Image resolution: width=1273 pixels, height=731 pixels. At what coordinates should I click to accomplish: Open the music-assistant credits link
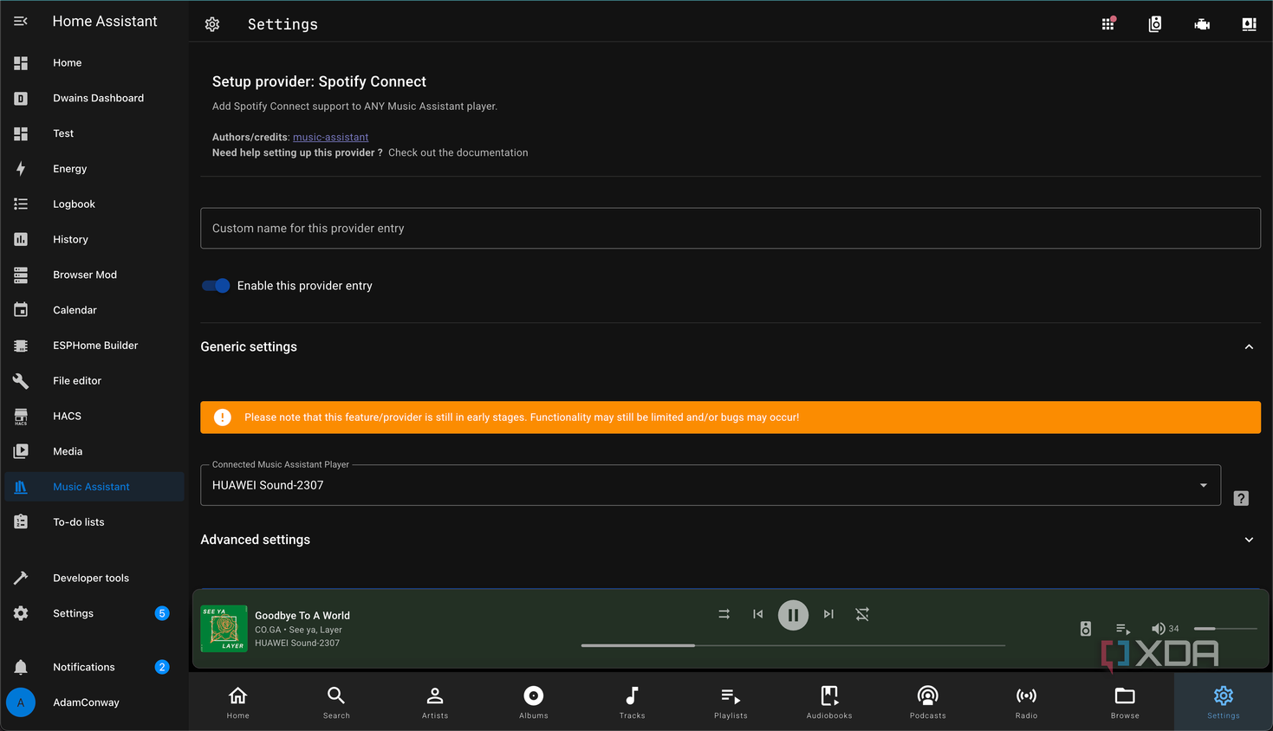point(330,137)
